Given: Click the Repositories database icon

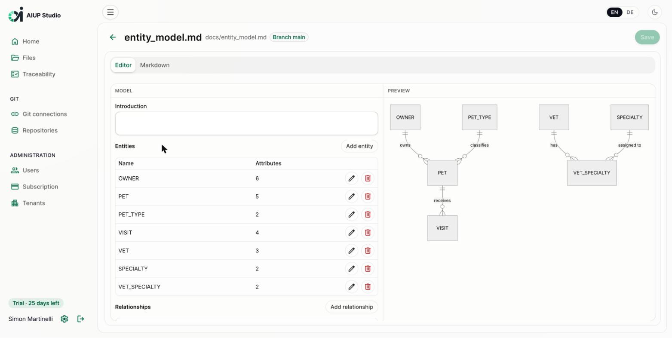Looking at the screenshot, I should pos(15,130).
